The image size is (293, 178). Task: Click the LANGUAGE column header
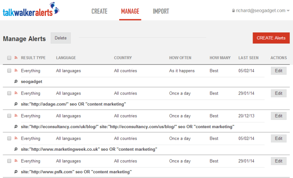point(66,58)
